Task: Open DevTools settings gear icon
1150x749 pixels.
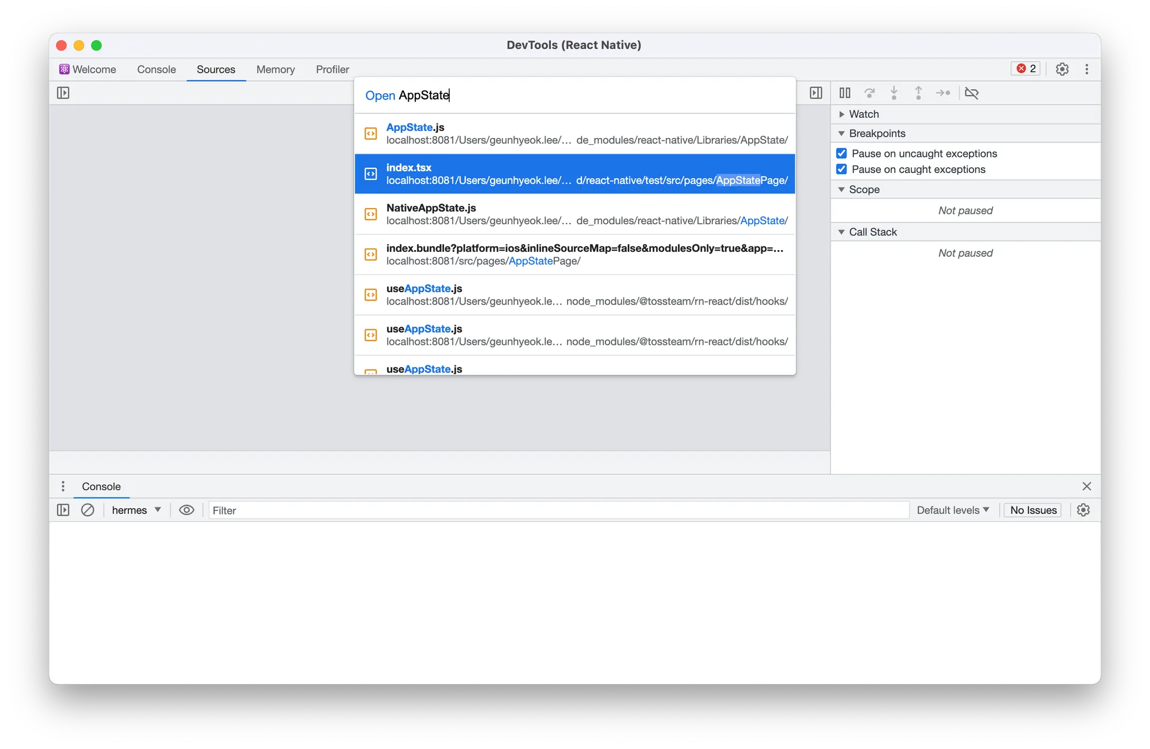Action: 1062,69
